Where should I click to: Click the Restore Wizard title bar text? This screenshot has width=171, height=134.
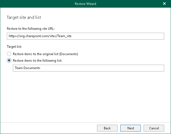pos(85,4)
